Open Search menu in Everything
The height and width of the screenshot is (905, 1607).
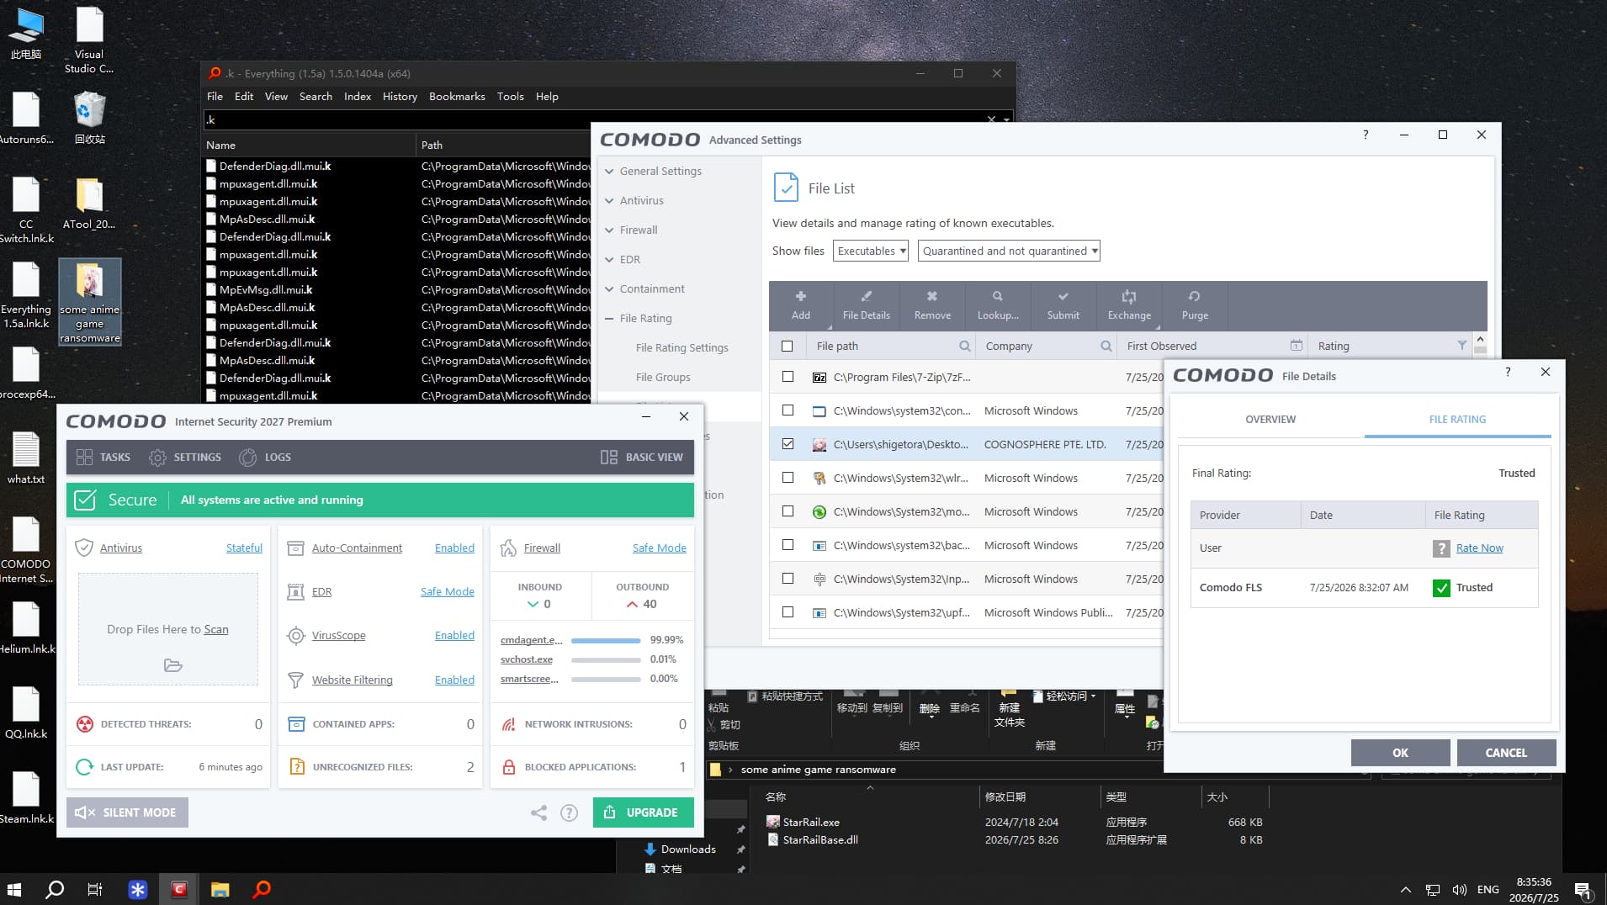(316, 97)
